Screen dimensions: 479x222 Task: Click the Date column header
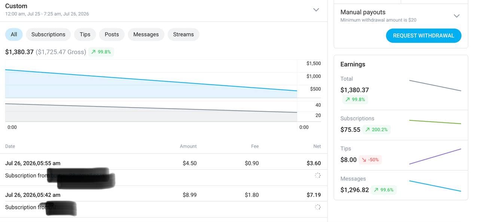pyautogui.click(x=10, y=146)
